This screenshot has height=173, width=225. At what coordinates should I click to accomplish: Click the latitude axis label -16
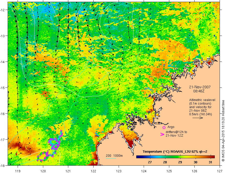pyautogui.click(x=3, y=114)
